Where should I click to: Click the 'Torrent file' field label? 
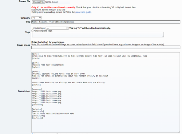click(24, 1)
